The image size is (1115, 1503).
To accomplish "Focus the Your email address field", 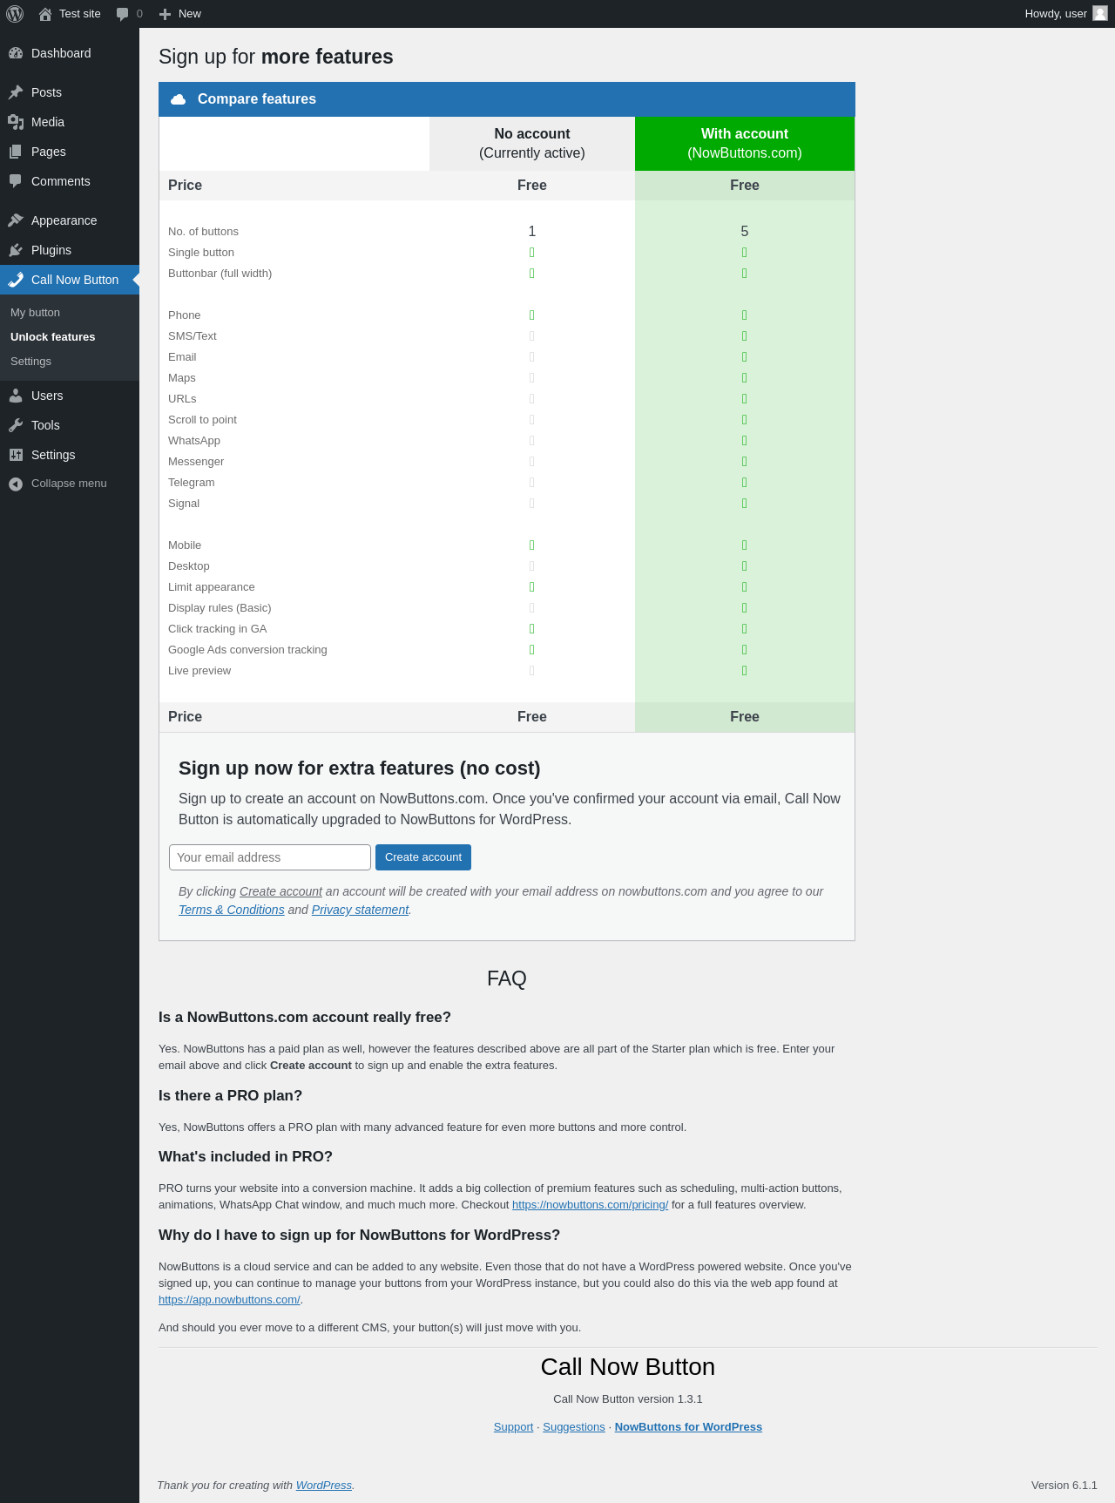I will point(270,857).
